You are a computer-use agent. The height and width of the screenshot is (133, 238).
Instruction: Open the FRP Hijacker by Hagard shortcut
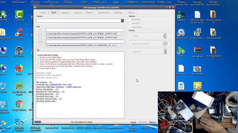point(19,89)
